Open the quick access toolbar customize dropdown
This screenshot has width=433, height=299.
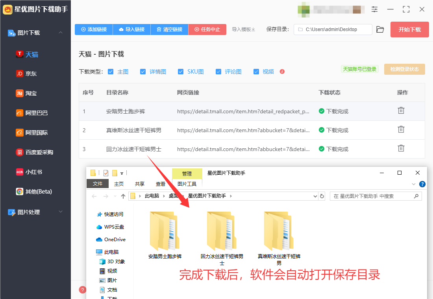point(122,173)
